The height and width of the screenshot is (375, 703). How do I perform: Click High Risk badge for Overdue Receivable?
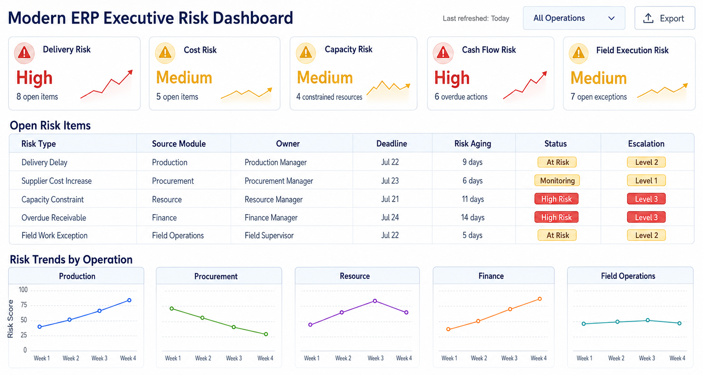pyautogui.click(x=556, y=217)
